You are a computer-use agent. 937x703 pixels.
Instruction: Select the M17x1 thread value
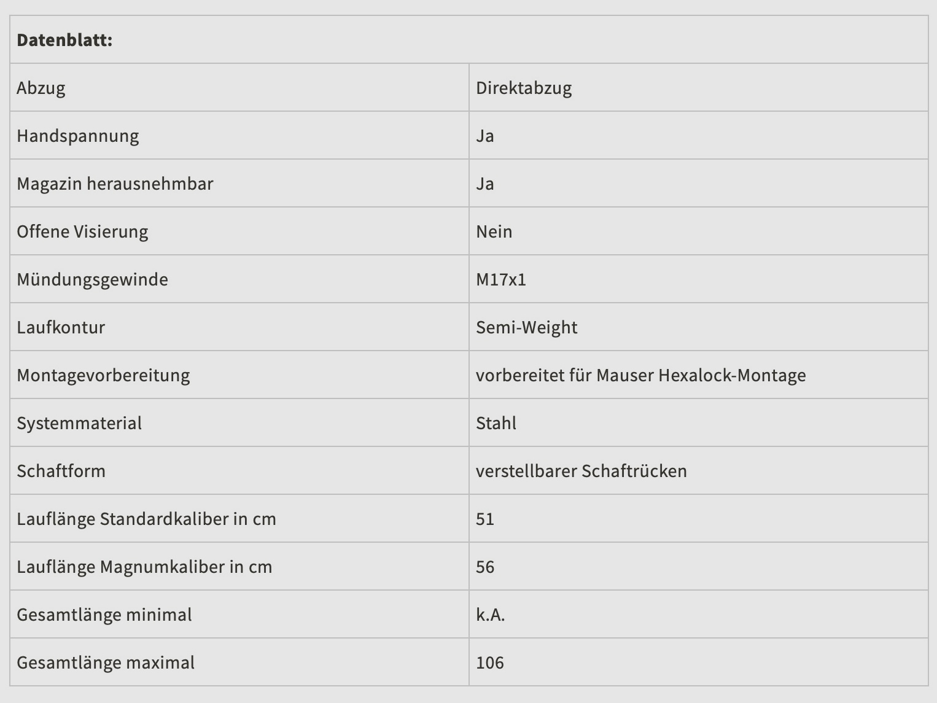(x=501, y=279)
